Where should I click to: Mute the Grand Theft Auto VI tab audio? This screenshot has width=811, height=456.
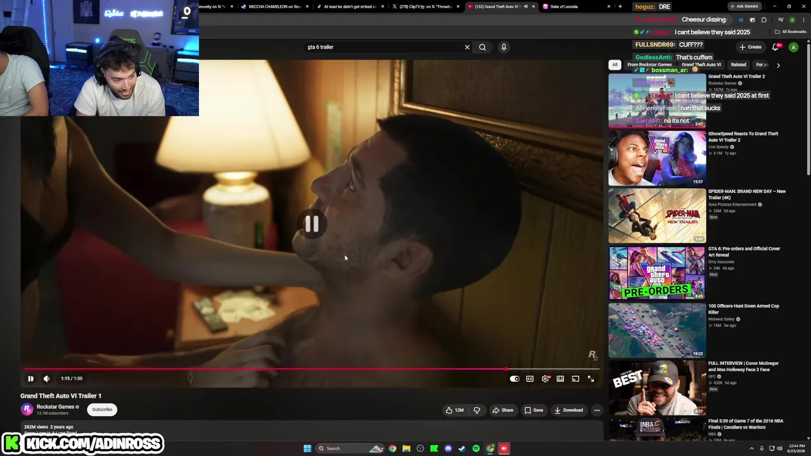(x=525, y=6)
